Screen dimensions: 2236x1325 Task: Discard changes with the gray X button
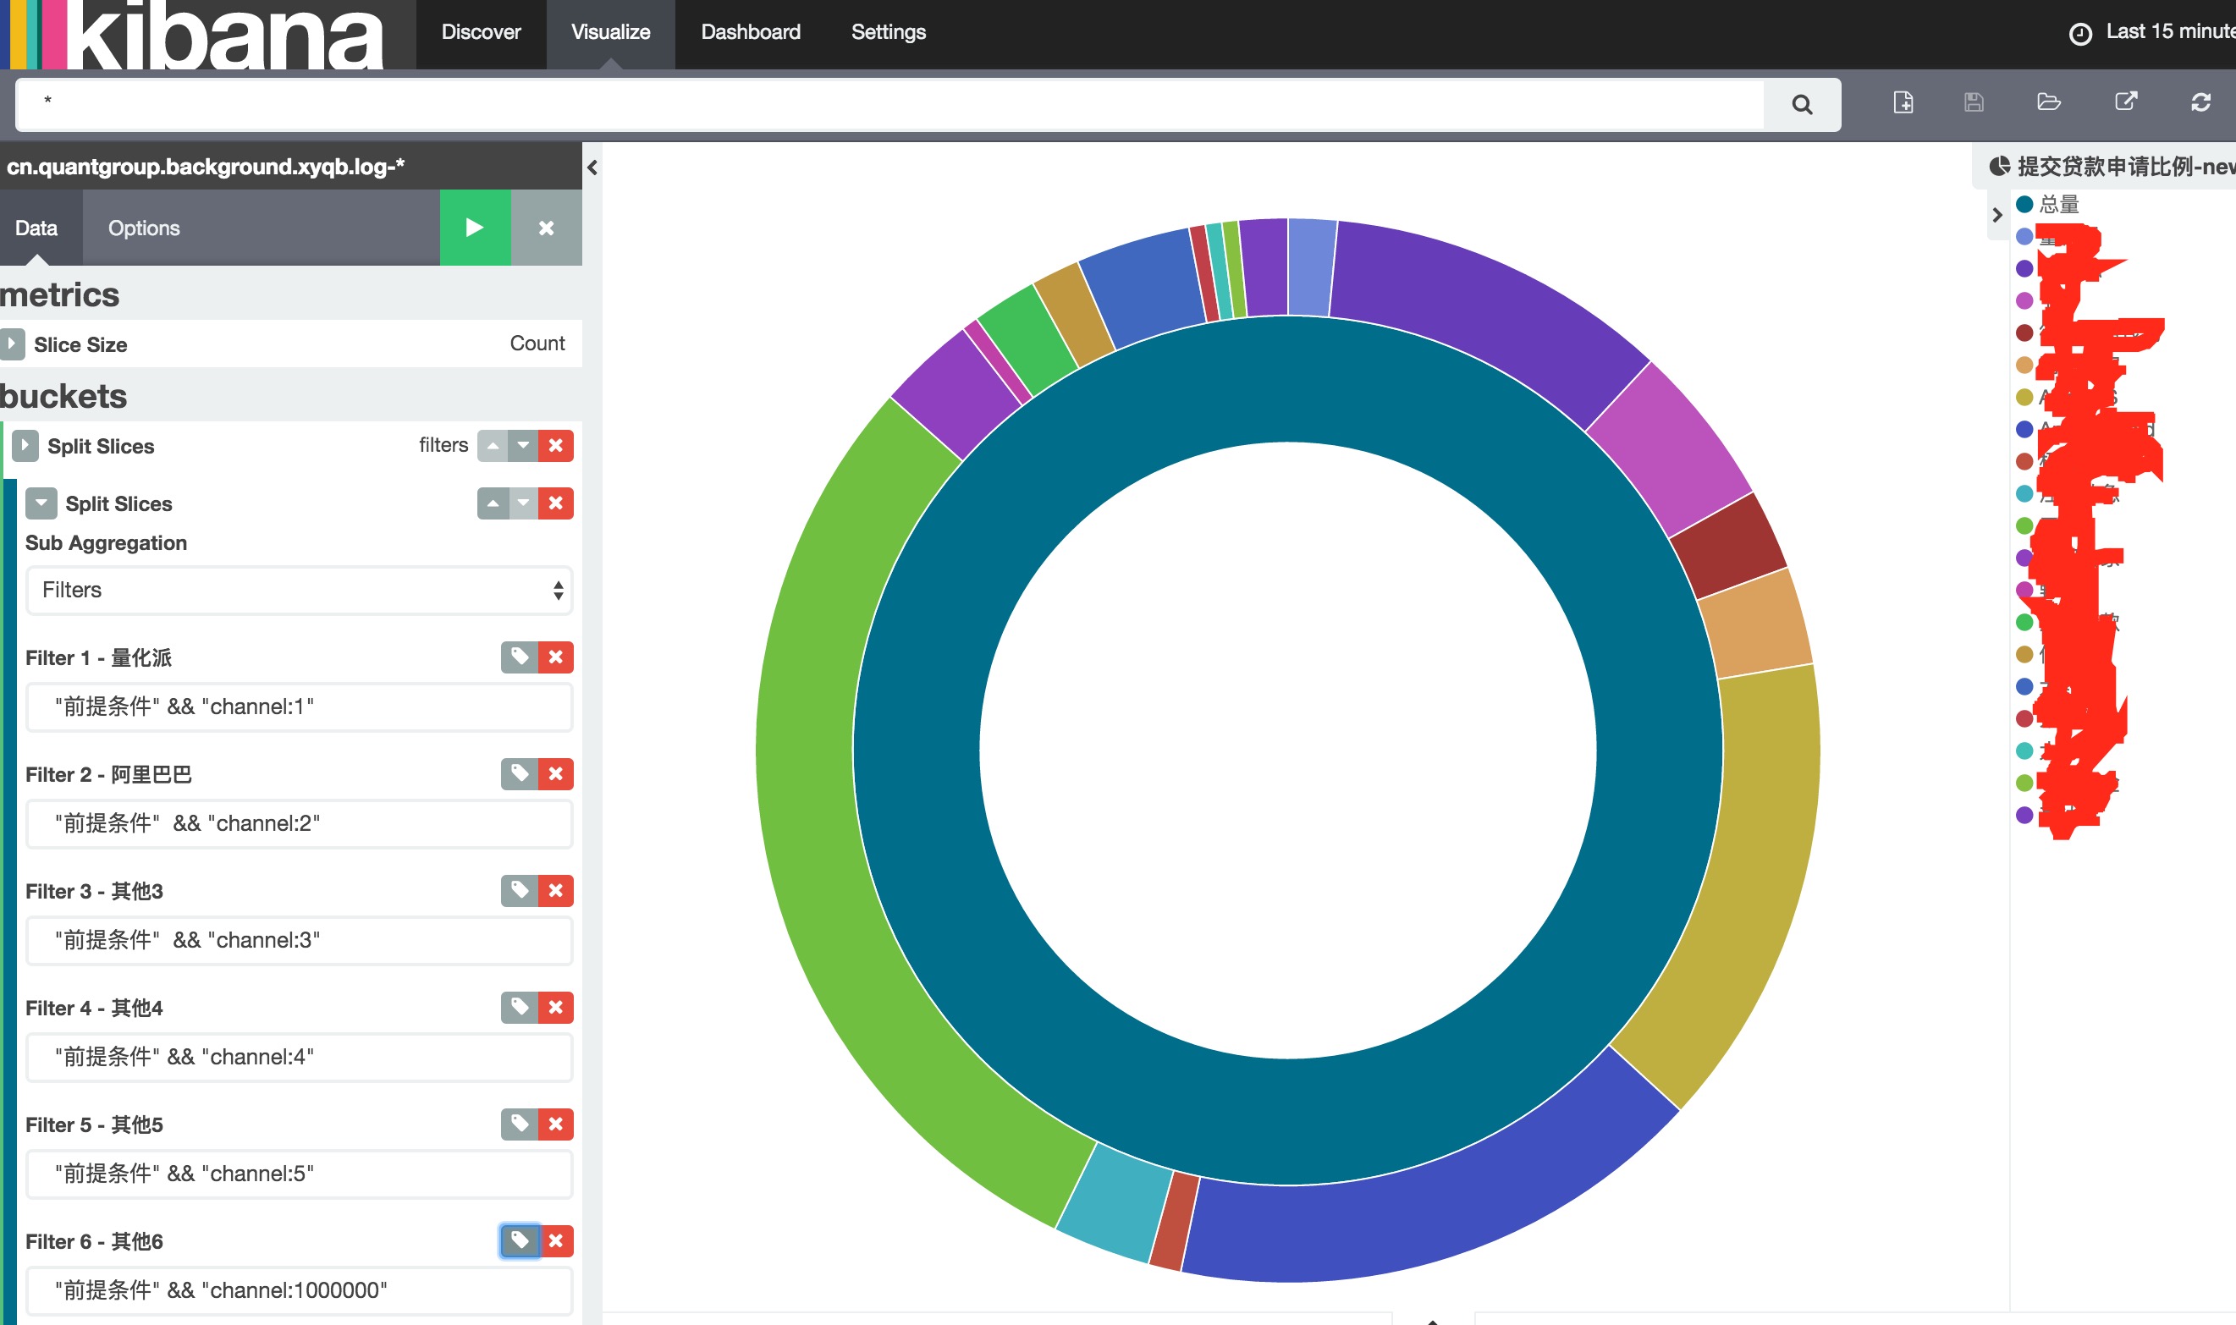pyautogui.click(x=547, y=228)
